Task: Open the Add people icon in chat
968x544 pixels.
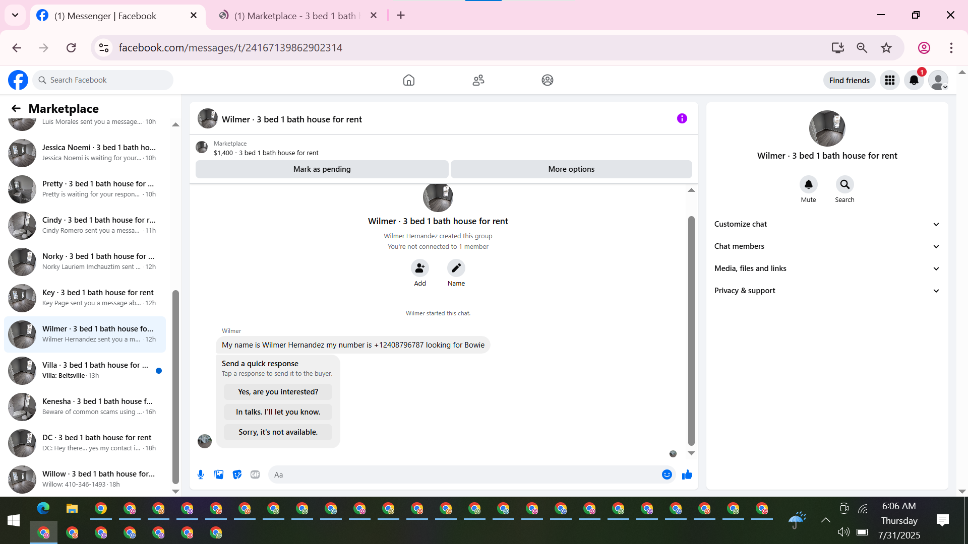Action: coord(419,268)
